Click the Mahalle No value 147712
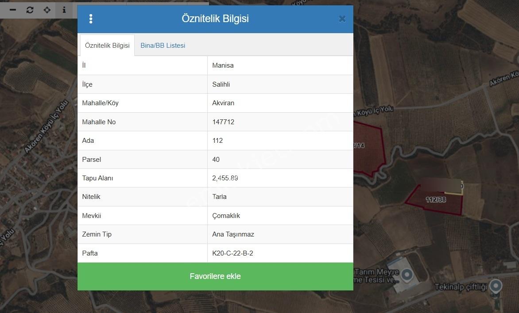Screen dimensions: 519x313 (223, 122)
